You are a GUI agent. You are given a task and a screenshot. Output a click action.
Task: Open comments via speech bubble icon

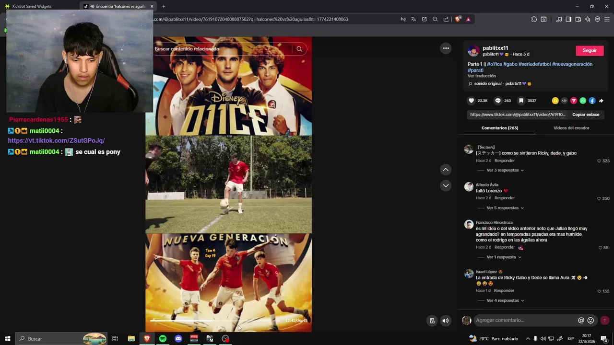(x=498, y=101)
